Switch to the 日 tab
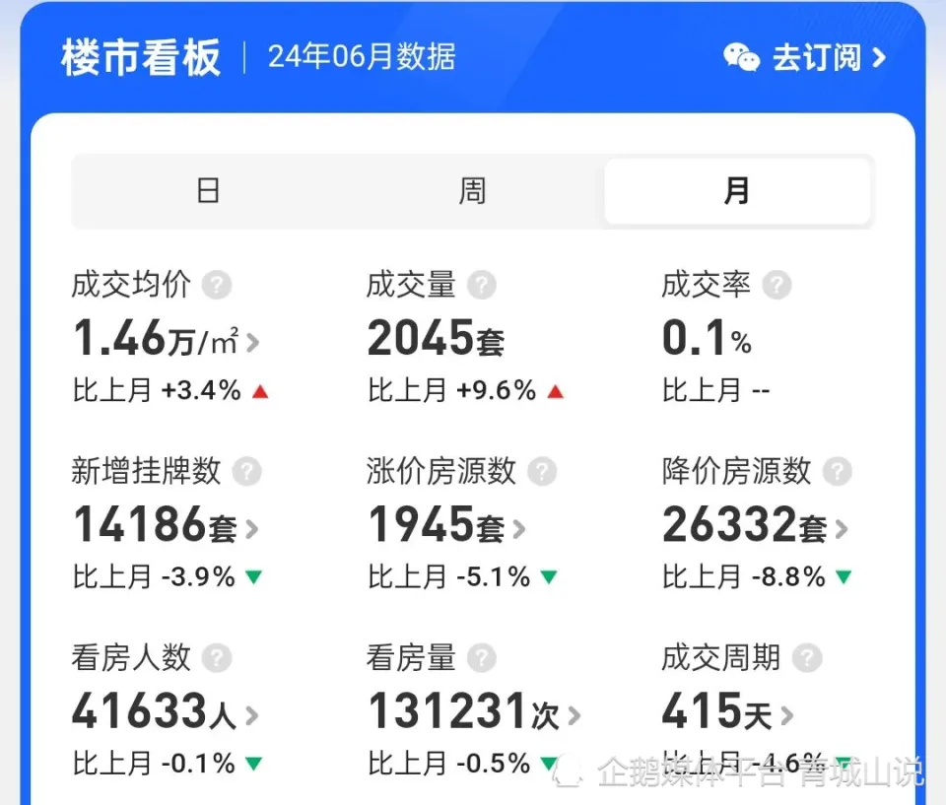946x805 pixels. 208,190
